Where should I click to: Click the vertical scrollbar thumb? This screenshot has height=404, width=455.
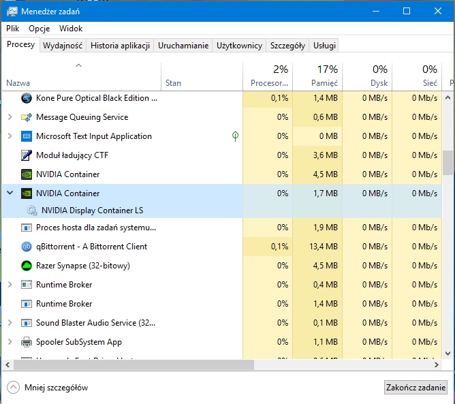pyautogui.click(x=448, y=163)
